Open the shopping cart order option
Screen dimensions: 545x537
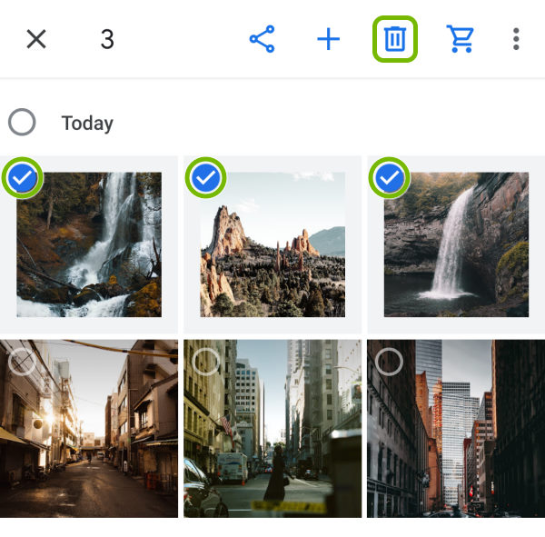click(461, 39)
